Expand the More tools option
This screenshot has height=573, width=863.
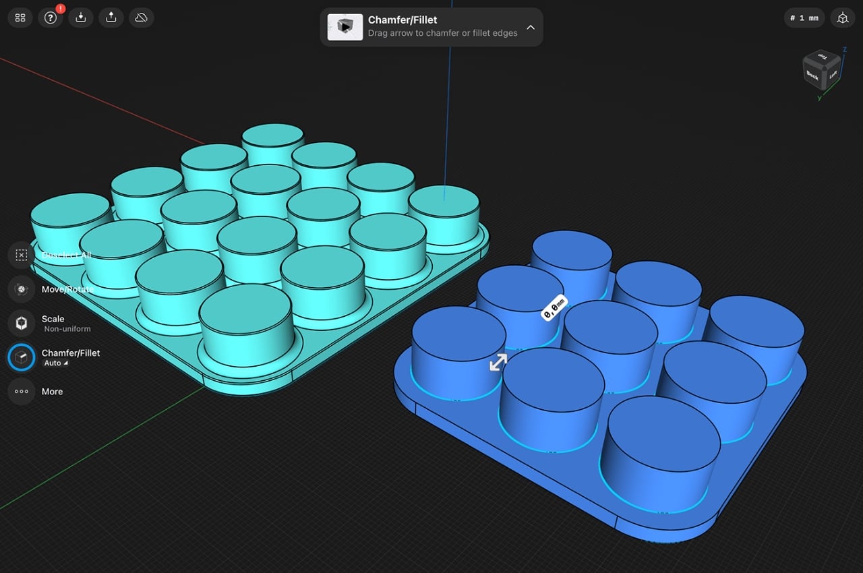click(x=22, y=391)
